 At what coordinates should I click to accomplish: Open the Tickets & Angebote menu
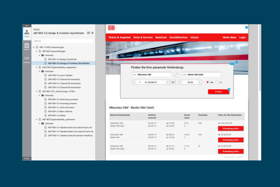(120, 37)
